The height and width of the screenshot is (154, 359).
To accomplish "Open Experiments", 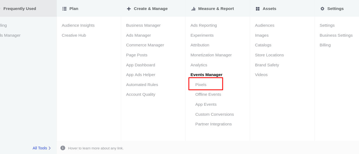I will [x=202, y=35].
